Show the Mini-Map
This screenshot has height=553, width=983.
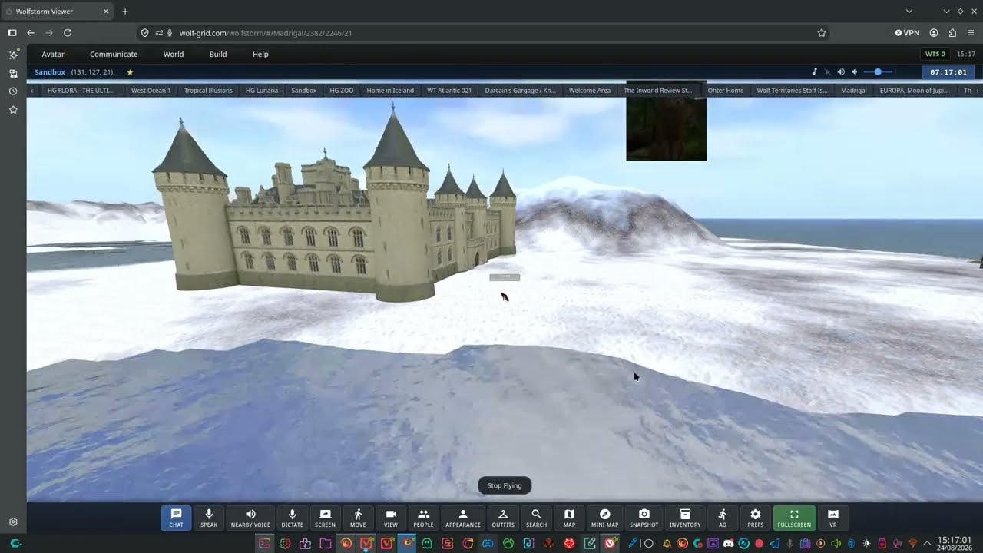pos(604,518)
